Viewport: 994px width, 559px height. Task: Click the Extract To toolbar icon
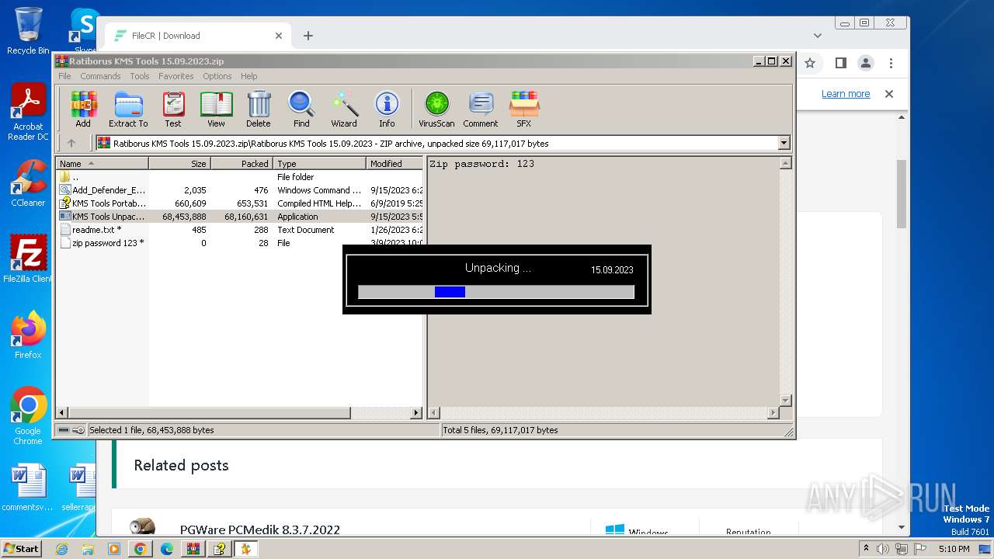coord(128,109)
